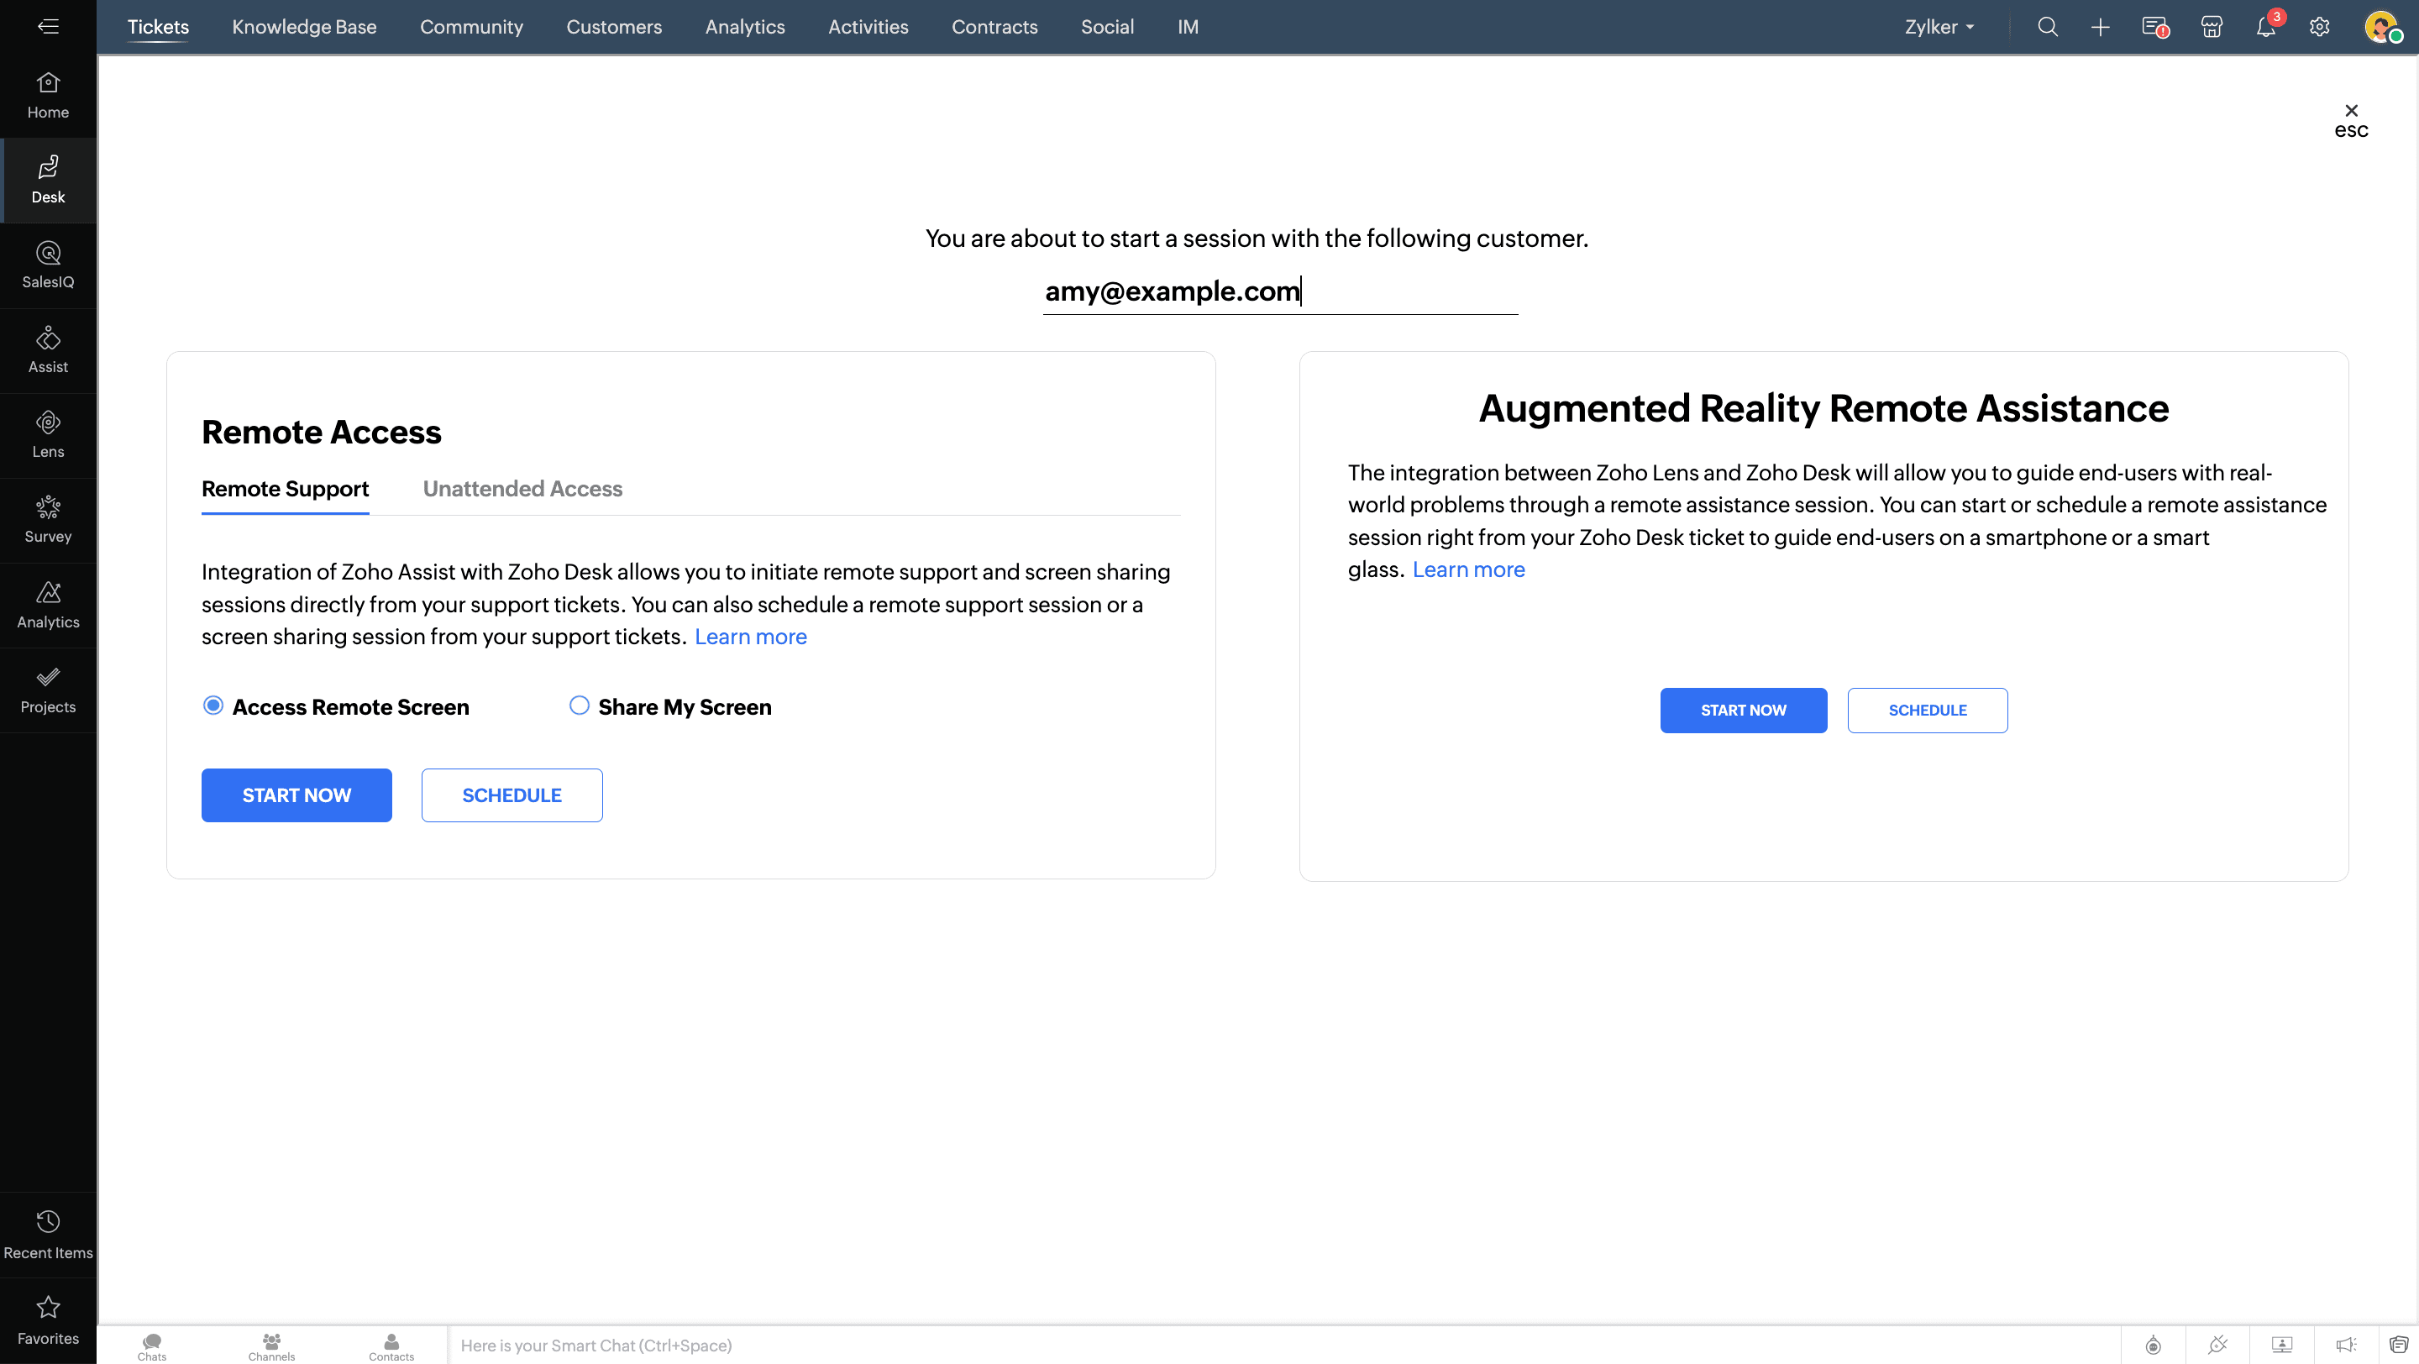Open the Projects sidebar icon
Image resolution: width=2419 pixels, height=1364 pixels.
click(48, 689)
